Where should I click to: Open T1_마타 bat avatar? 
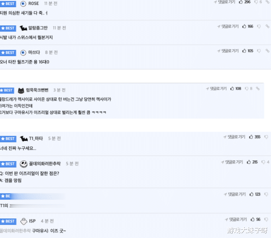click(24, 139)
